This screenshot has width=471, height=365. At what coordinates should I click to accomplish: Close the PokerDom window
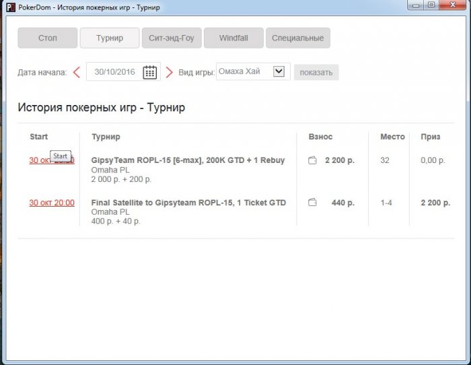pos(453,5)
